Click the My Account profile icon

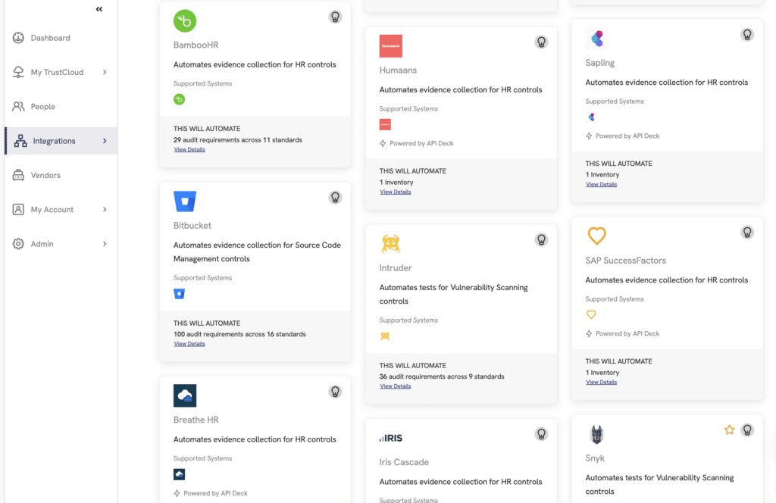point(18,210)
